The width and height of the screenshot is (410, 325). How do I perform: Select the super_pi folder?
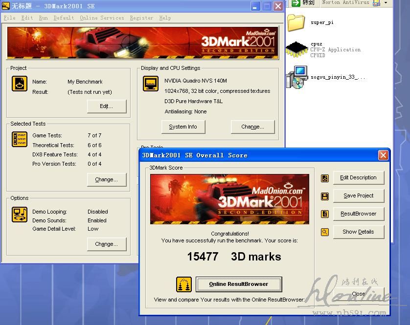tap(296, 22)
